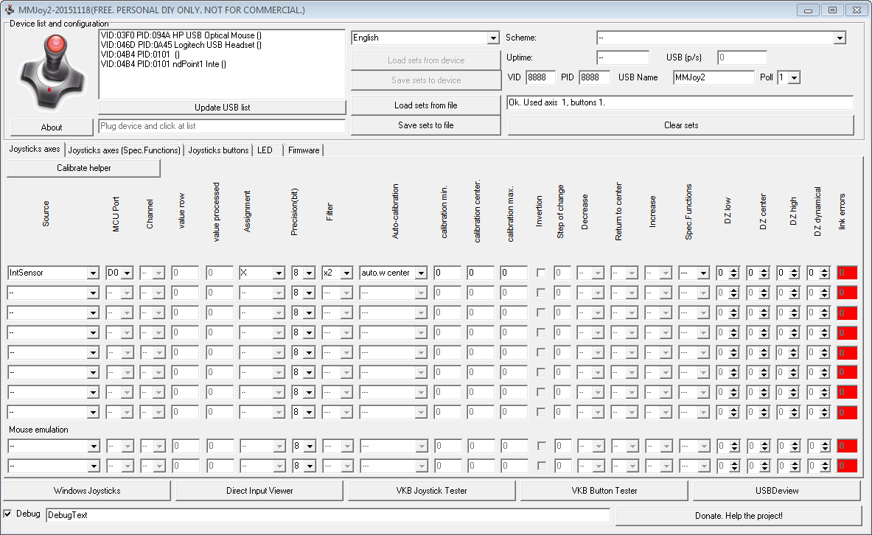Click the joystick image above About
This screenshot has height=535, width=872.
(52, 73)
